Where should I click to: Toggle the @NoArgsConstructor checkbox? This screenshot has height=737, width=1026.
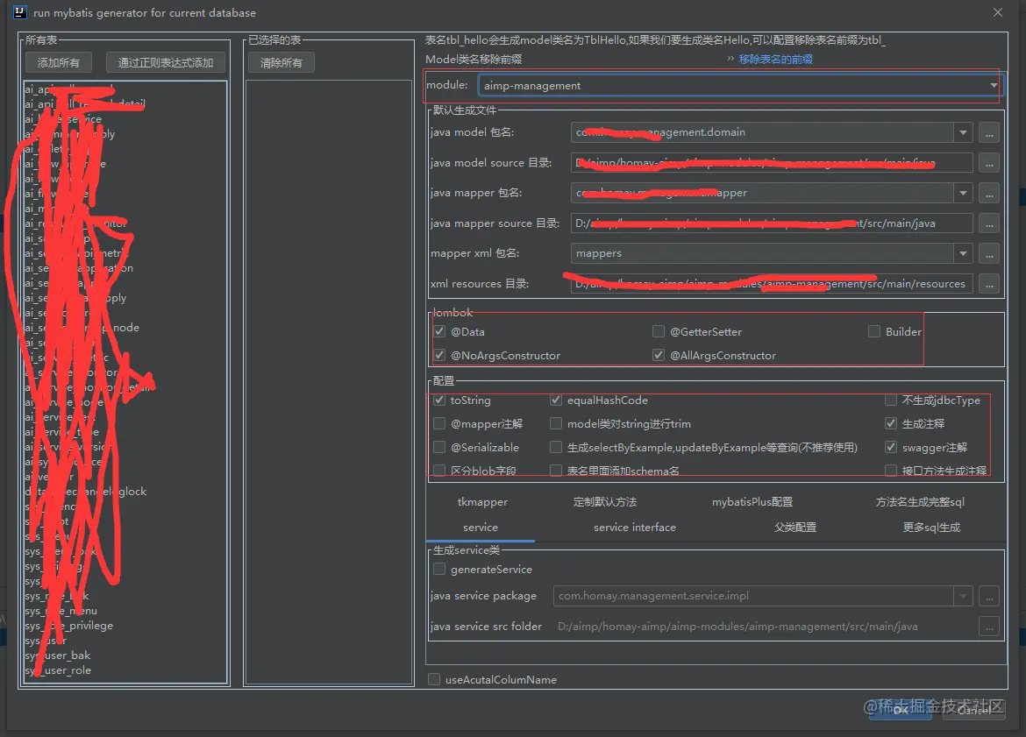[x=439, y=355]
